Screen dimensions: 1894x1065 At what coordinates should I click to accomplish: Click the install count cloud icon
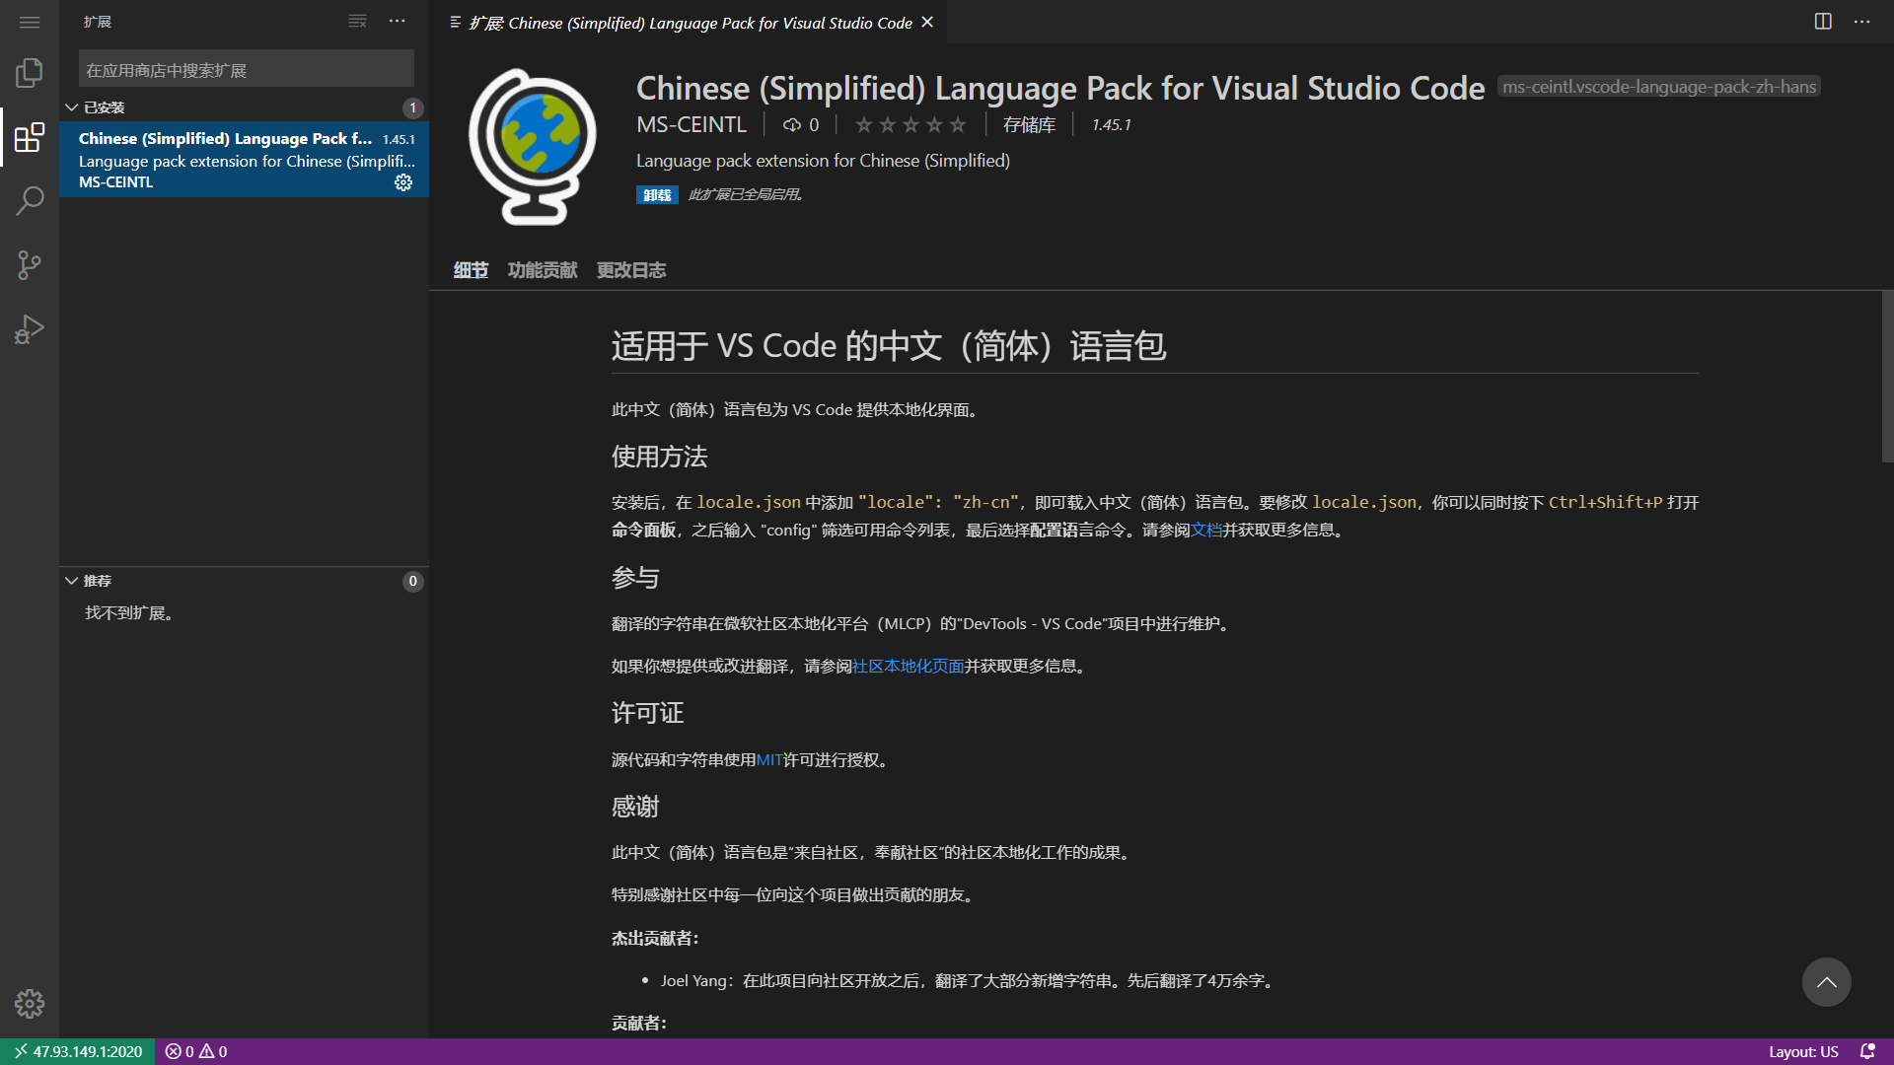pos(791,125)
